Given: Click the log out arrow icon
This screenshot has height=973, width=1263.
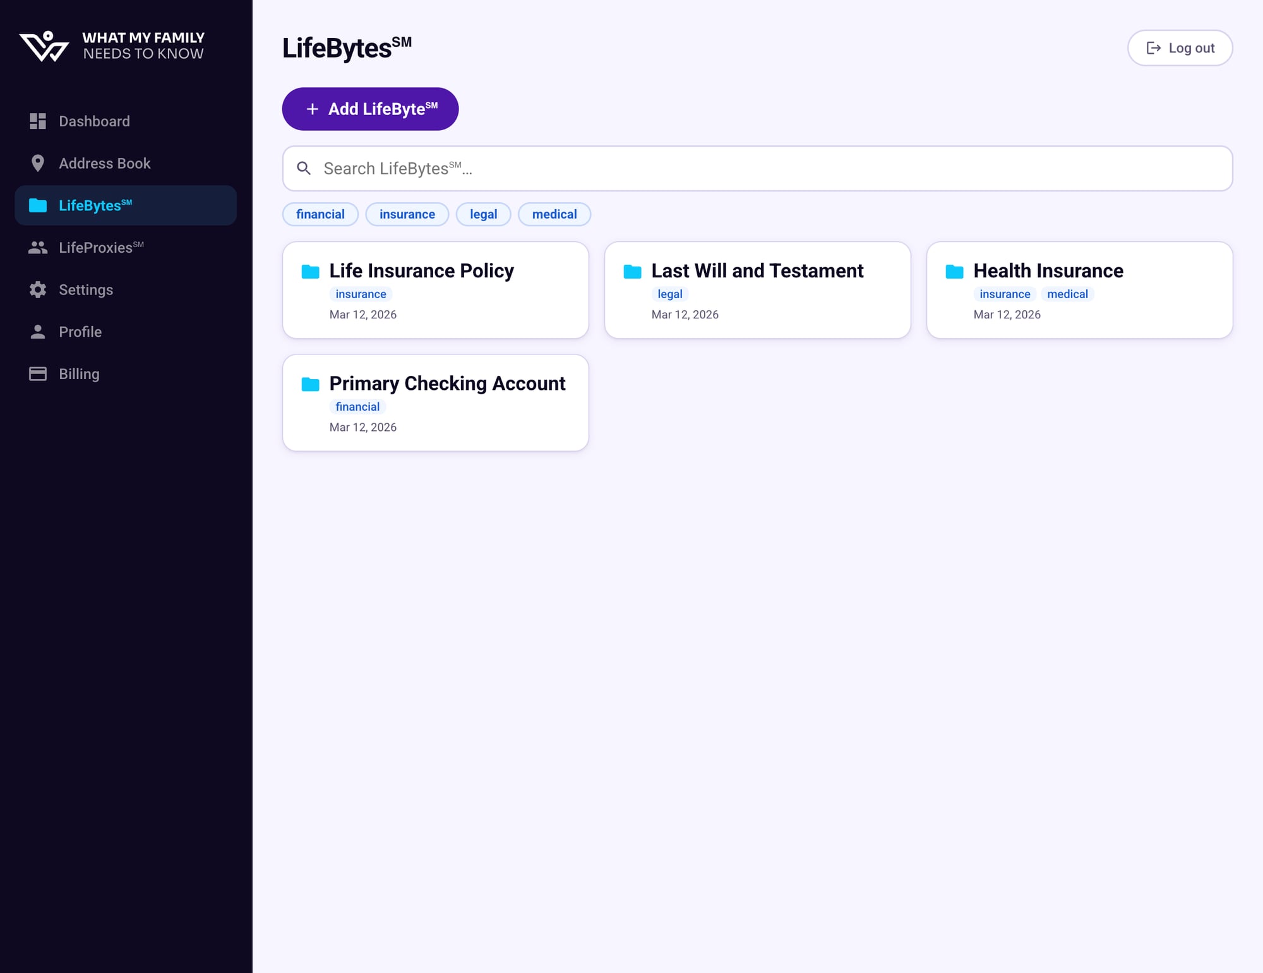Looking at the screenshot, I should pos(1154,47).
